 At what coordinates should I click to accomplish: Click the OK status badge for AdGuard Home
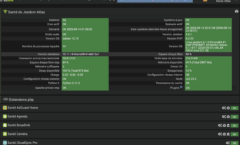coord(234,108)
